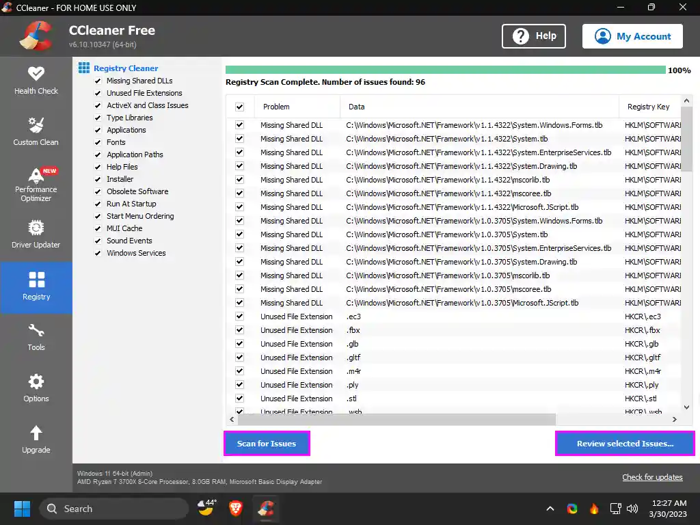Open the Tools section
Viewport: 700px width, 525px height.
[x=36, y=338]
